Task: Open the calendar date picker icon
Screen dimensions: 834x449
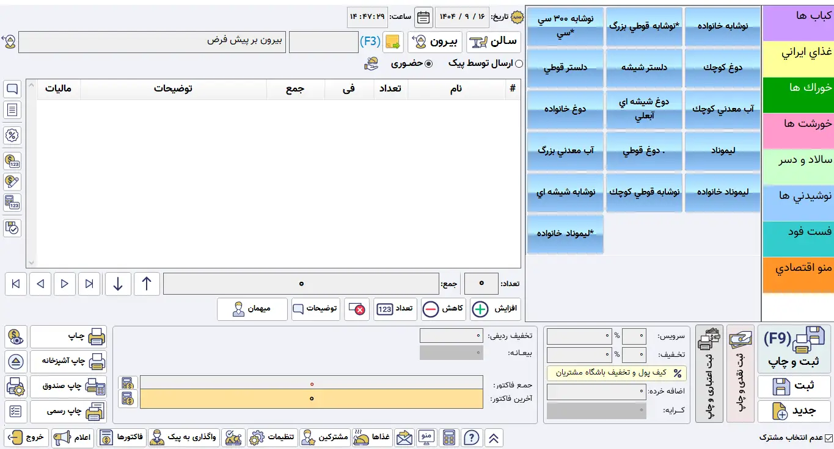Action: coord(423,17)
